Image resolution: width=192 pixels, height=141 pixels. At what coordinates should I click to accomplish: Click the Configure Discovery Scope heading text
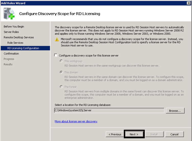(x=60, y=14)
